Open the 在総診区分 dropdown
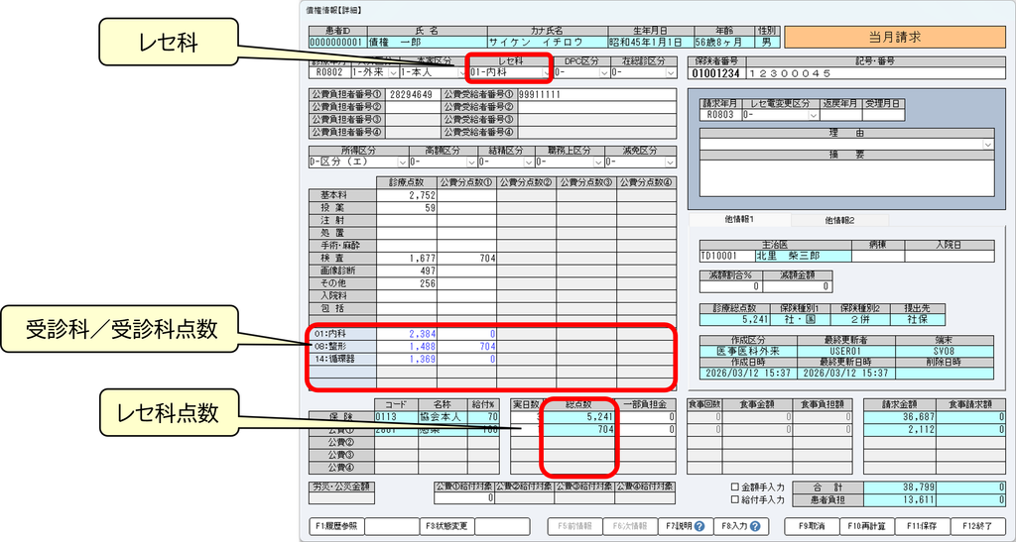 pyautogui.click(x=672, y=73)
